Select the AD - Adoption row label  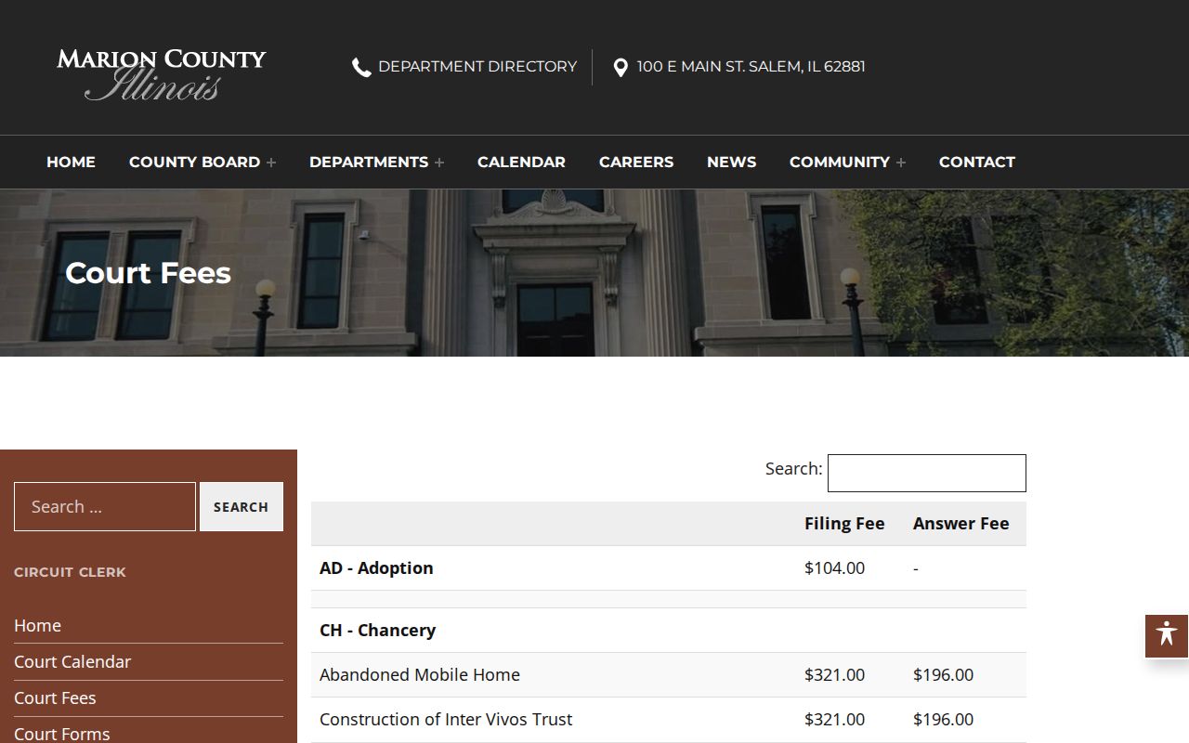point(376,568)
